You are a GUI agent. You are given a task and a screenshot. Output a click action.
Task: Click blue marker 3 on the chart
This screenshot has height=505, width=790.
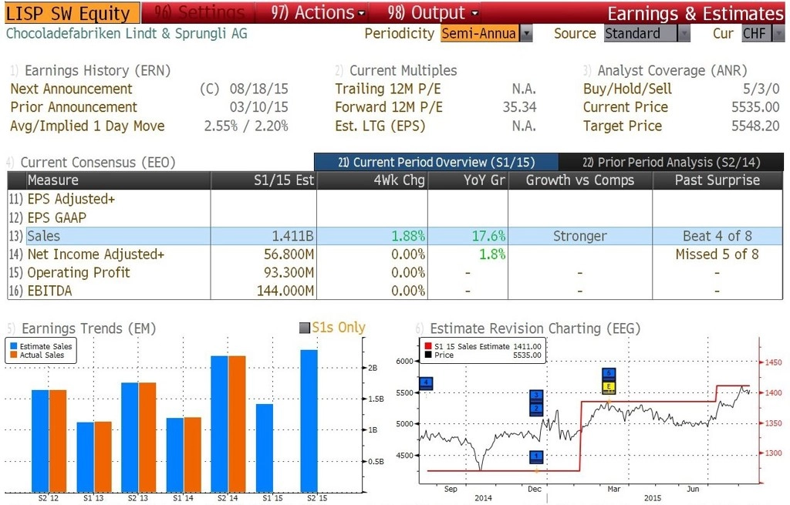[536, 396]
